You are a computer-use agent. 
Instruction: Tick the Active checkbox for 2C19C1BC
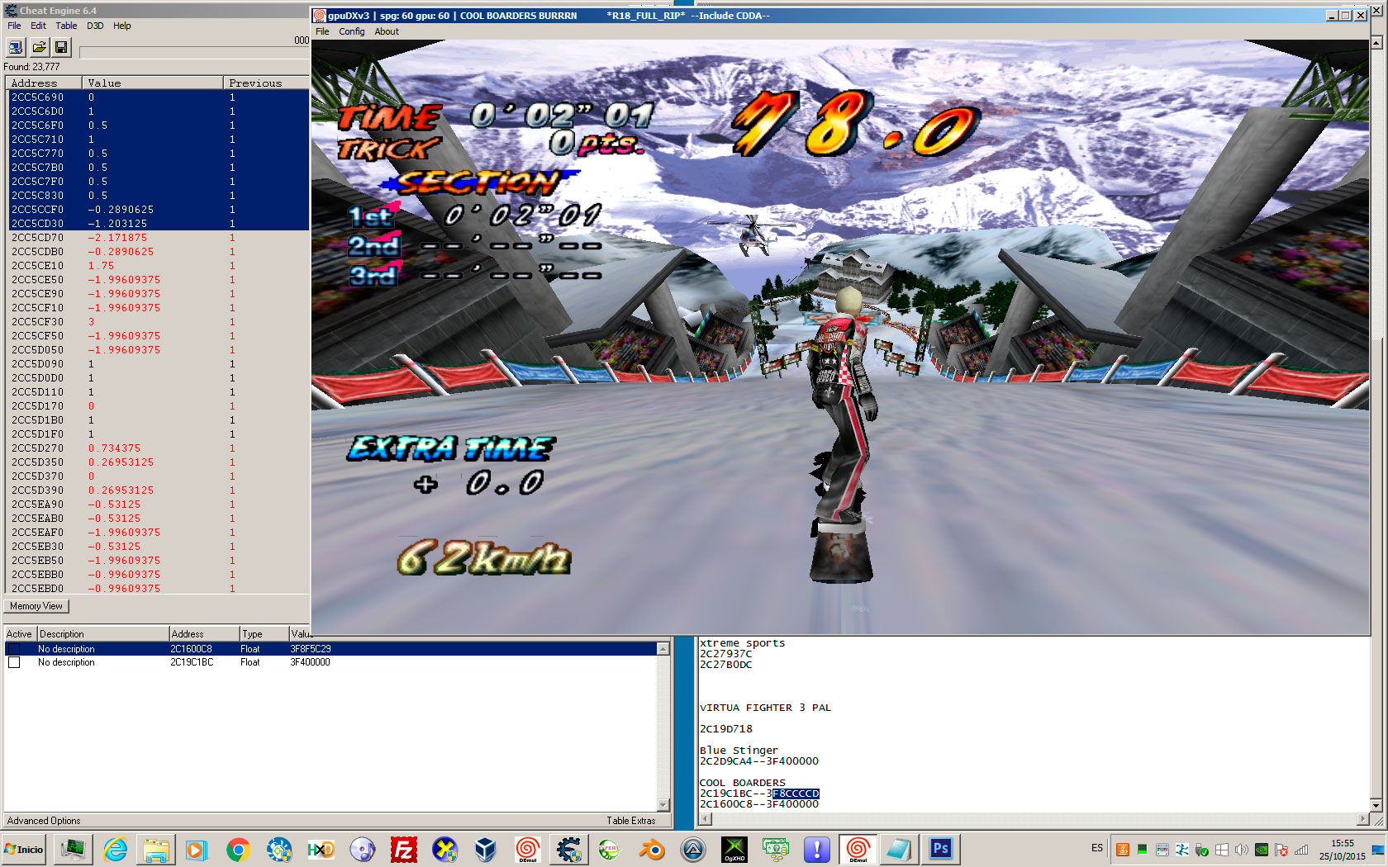(14, 662)
